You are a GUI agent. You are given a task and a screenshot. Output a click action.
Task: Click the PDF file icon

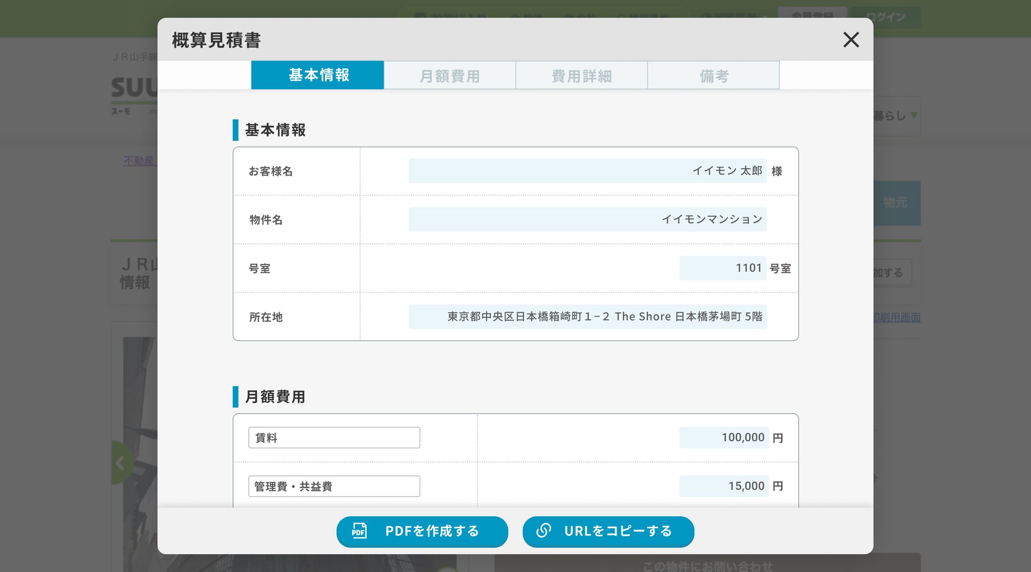point(359,531)
